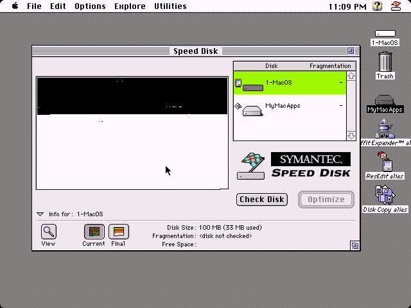Switch to Current disk map view
Viewport: 411px width, 308px height.
point(94,232)
